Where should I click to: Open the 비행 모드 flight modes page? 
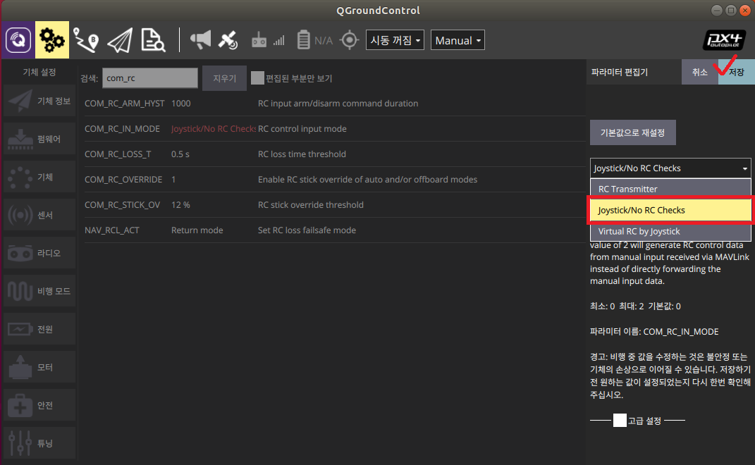(x=39, y=291)
